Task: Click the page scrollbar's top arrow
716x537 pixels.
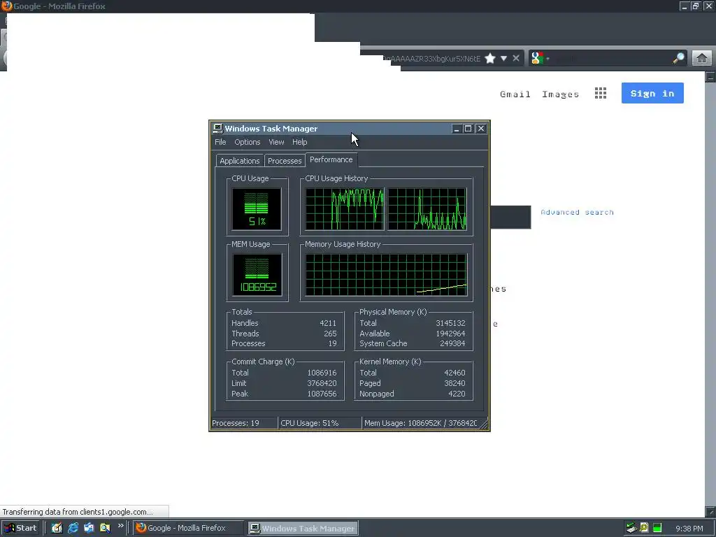Action: 710,77
